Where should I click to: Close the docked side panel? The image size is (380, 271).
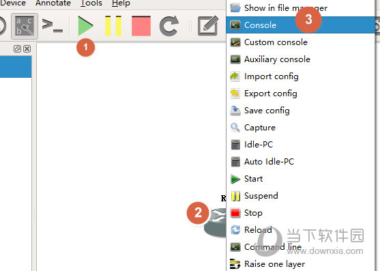click(x=27, y=48)
